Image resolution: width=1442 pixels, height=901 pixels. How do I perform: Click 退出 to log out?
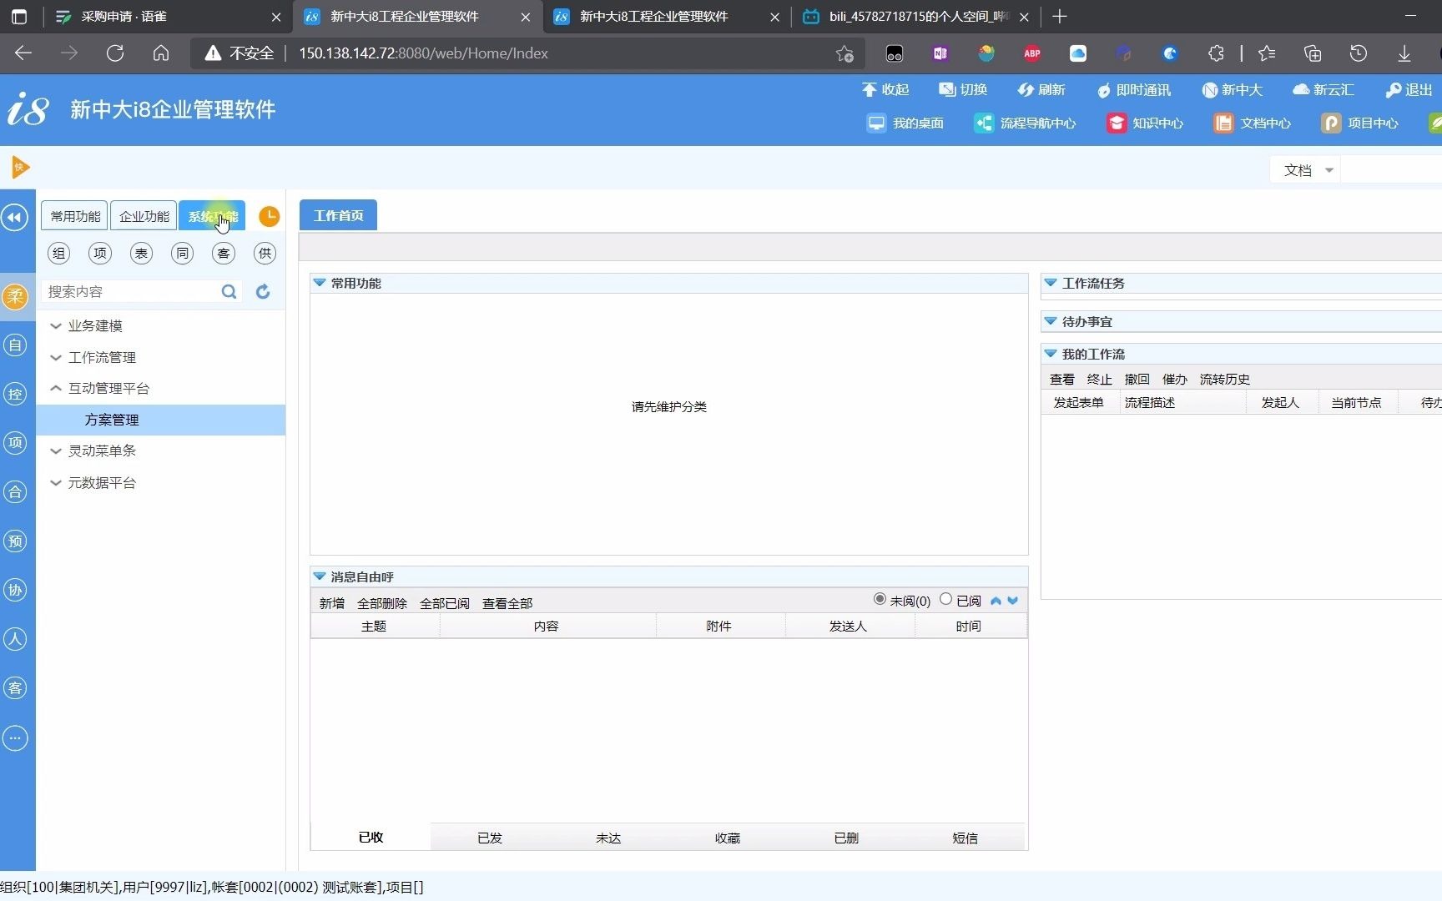pos(1409,89)
